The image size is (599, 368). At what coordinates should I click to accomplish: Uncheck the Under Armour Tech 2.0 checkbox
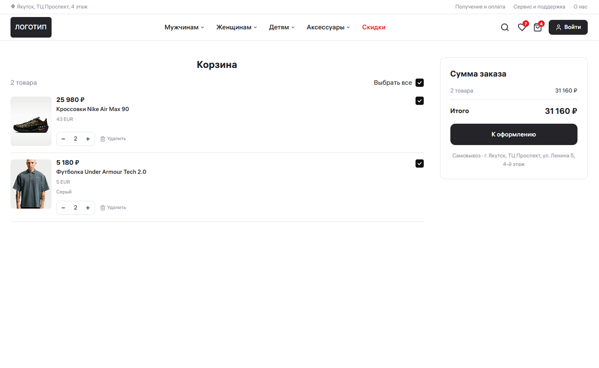(x=419, y=163)
